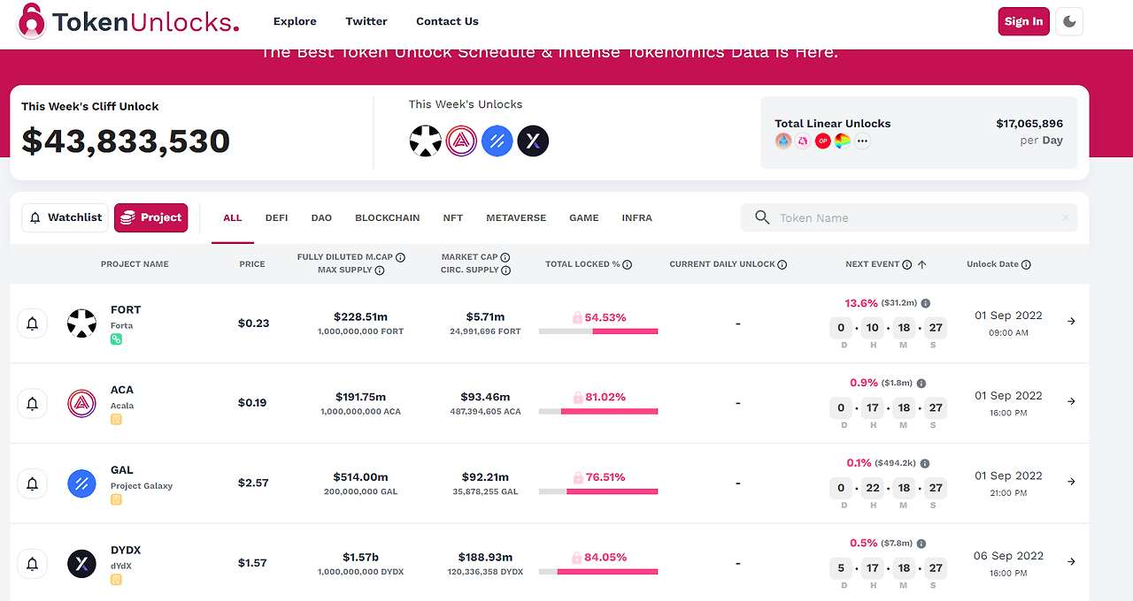
Task: Switch to the DAO tab
Action: pos(321,217)
